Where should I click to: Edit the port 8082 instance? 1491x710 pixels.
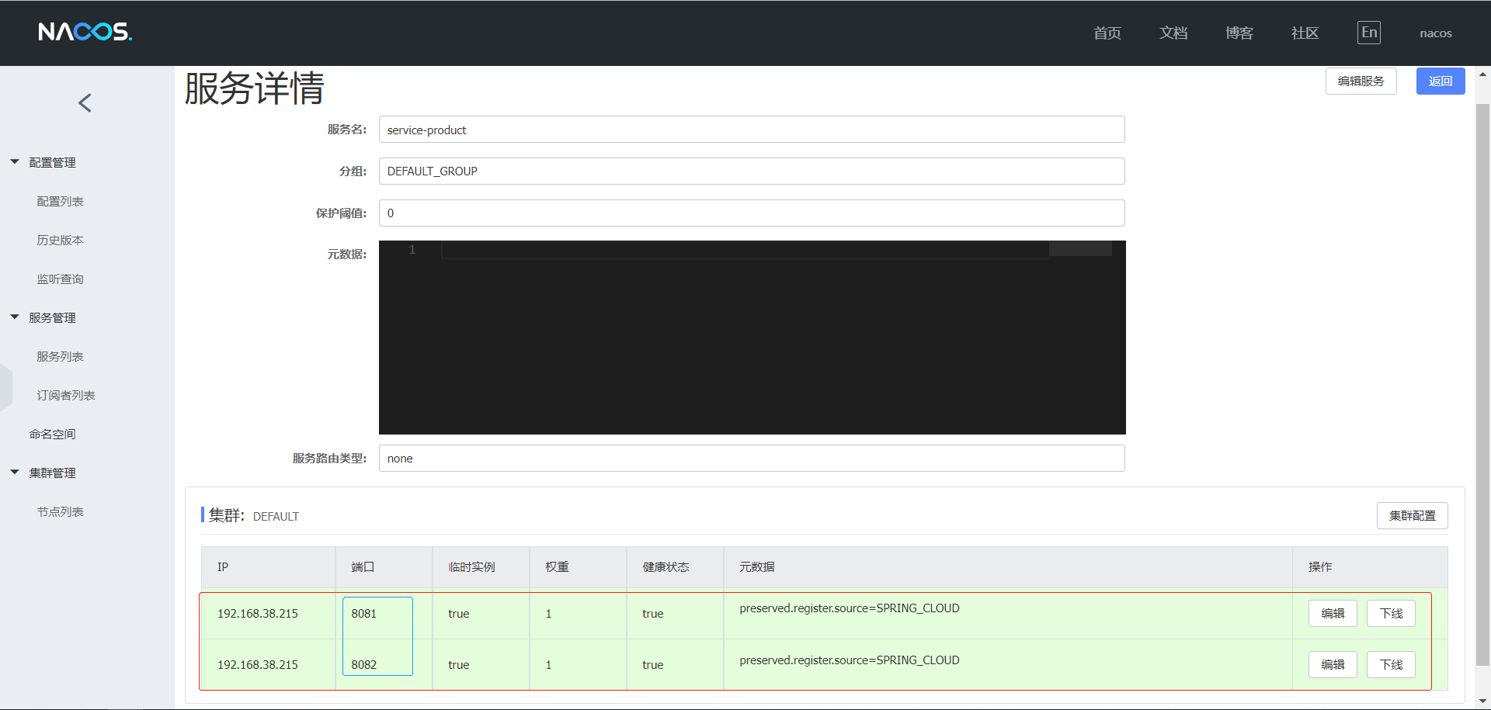click(x=1333, y=664)
